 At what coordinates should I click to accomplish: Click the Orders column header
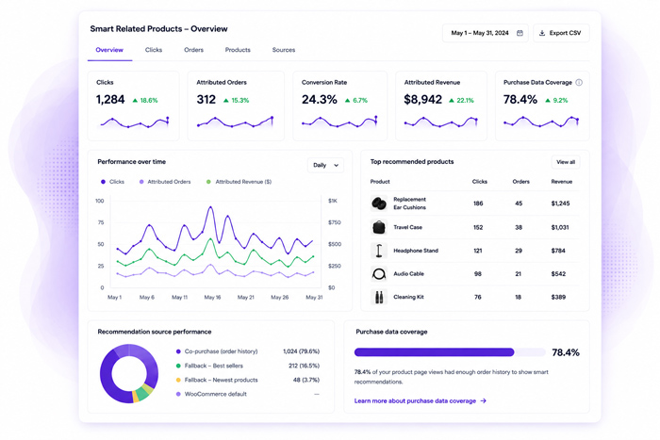[520, 182]
